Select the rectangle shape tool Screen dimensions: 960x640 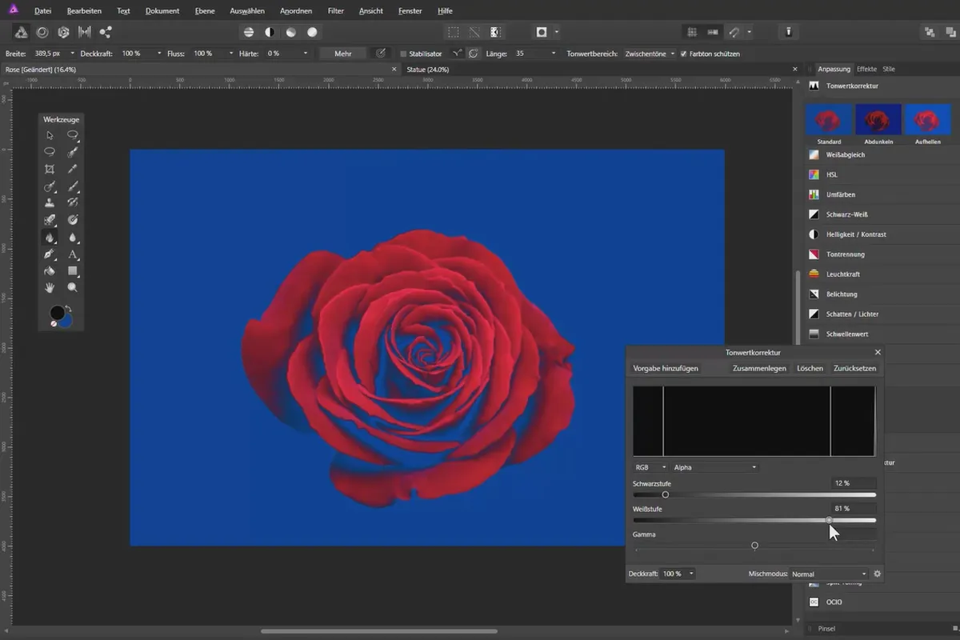(73, 270)
